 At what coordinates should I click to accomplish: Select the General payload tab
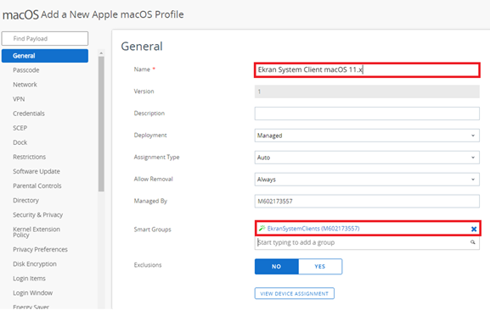point(45,56)
